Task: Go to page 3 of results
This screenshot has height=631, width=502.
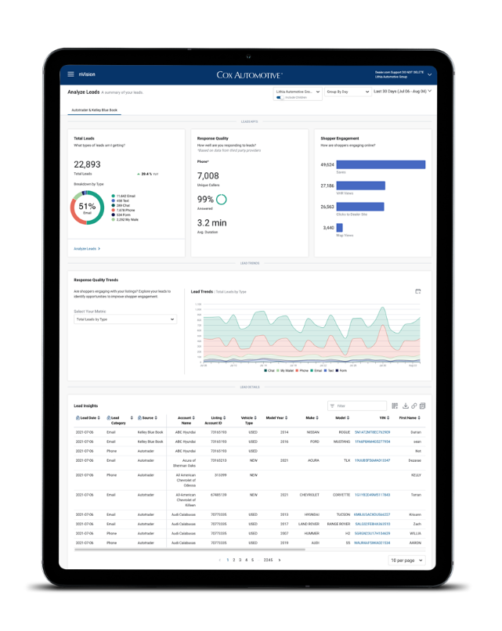Action: tap(240, 560)
